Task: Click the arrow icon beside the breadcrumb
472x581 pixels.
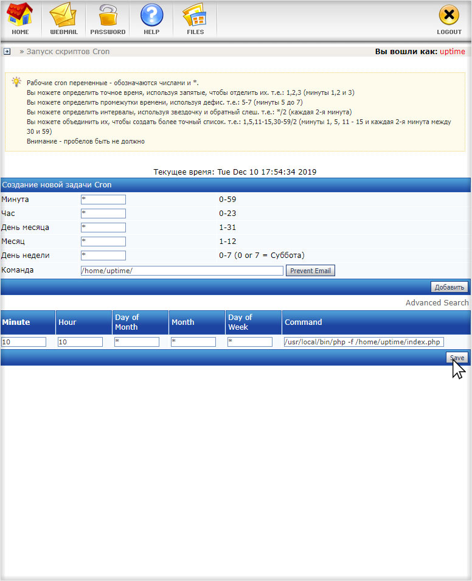Action: [x=7, y=52]
